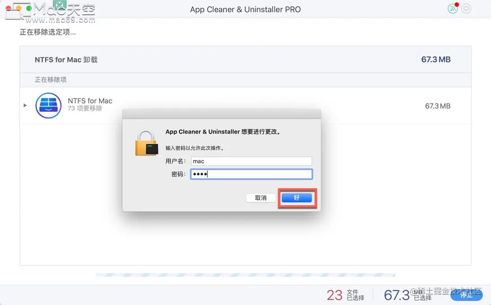
Task: Select the 用户名 field containing mac
Action: (x=252, y=161)
